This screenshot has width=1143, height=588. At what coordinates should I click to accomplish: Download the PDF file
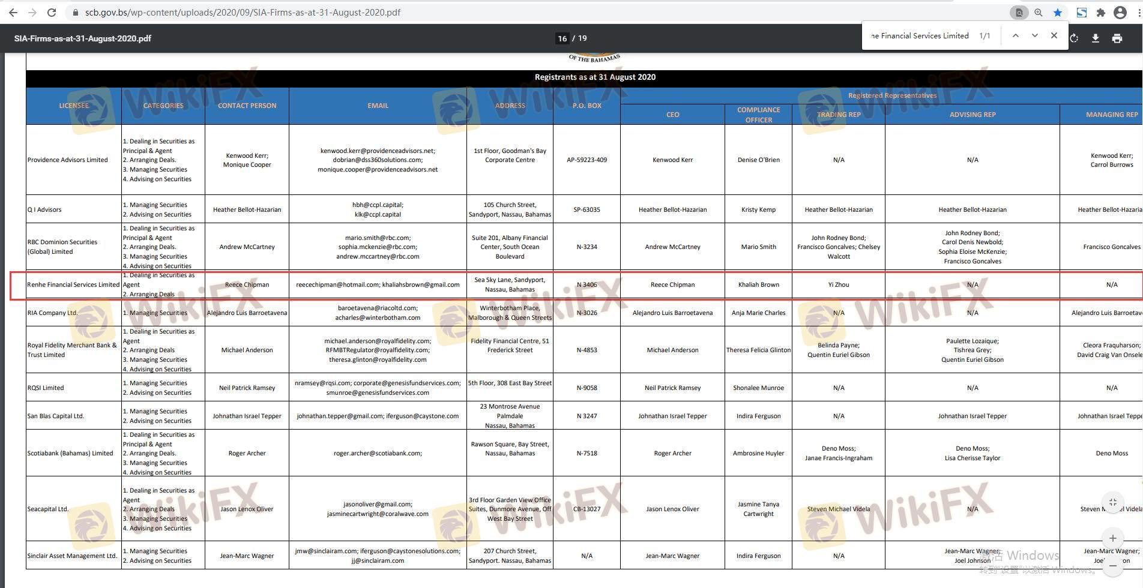1096,38
